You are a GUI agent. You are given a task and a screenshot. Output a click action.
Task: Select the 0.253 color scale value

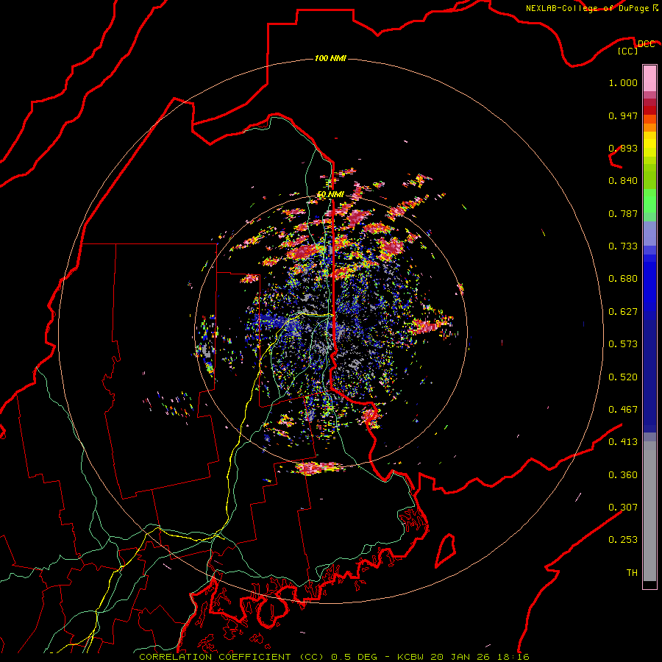pos(623,540)
